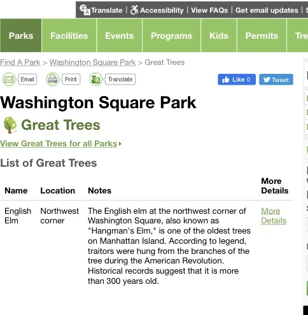Viewport: 308px width, 315px height.
Task: Click View FAQs in top bar
Action: click(209, 10)
